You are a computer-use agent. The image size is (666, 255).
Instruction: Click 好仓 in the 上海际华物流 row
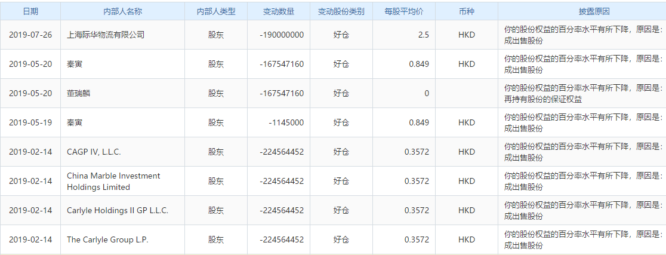341,35
